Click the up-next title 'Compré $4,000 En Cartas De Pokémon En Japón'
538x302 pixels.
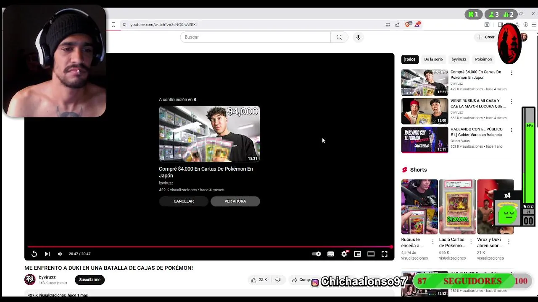pyautogui.click(x=206, y=172)
